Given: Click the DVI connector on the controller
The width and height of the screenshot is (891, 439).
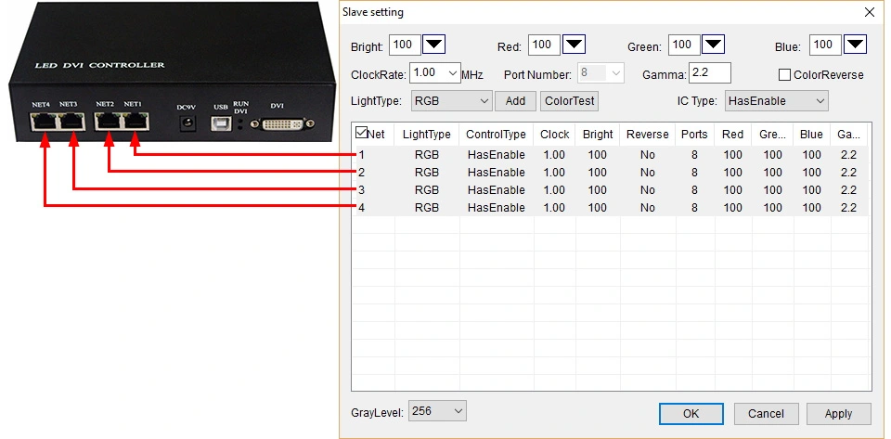Looking at the screenshot, I should (x=280, y=123).
